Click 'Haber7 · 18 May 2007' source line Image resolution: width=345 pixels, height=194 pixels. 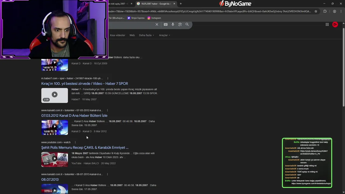pos(84,99)
